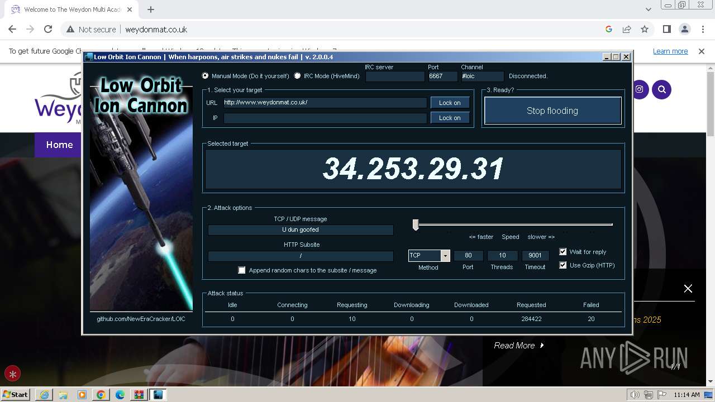Uncheck Wait for reply checkbox
715x402 pixels.
563,252
